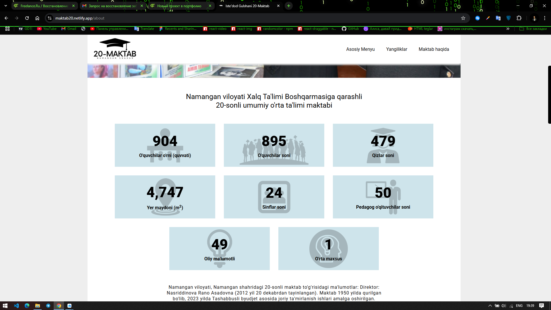The width and height of the screenshot is (551, 310).
Task: Open the notification center icon
Action: click(x=542, y=306)
